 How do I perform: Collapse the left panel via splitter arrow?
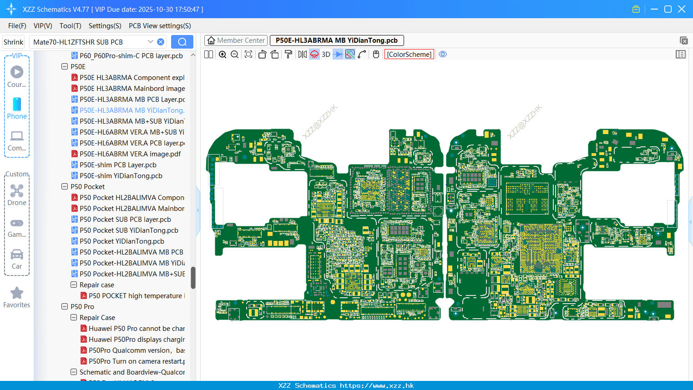pos(198,210)
